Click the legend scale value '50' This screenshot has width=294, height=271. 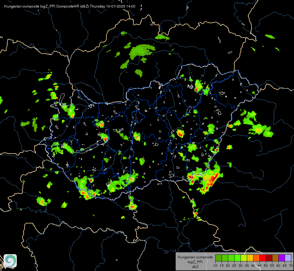(x=266, y=266)
